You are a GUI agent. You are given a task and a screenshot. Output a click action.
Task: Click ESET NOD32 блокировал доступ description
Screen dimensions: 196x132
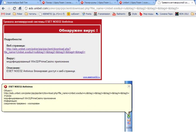pos(41,71)
